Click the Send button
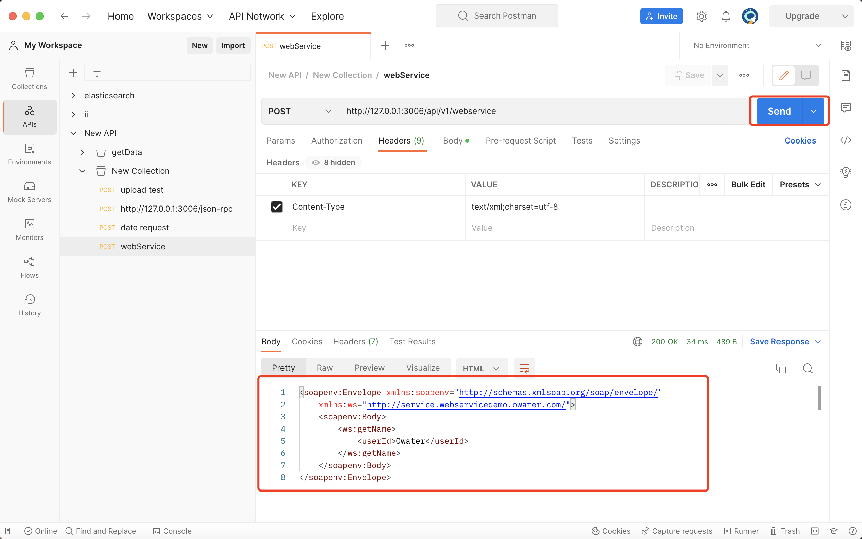The image size is (862, 539). click(x=779, y=111)
